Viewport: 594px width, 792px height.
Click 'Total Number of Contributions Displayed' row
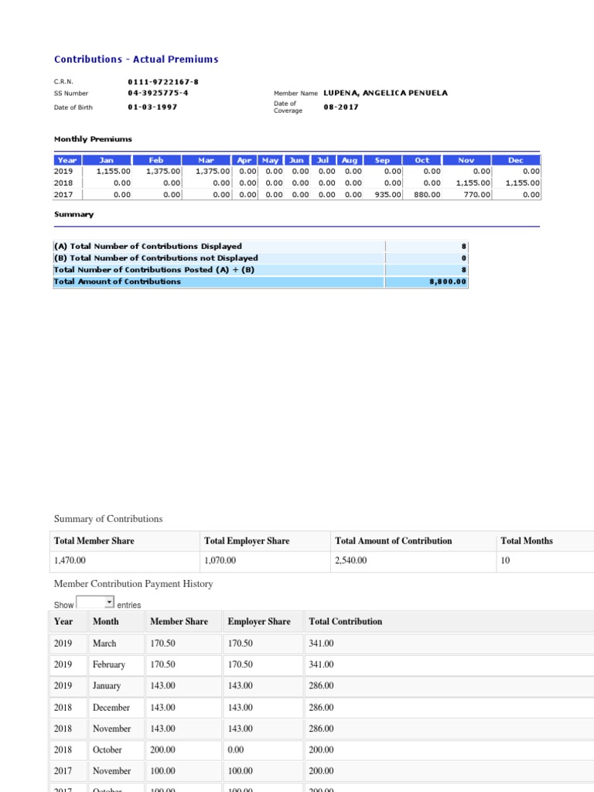(261, 247)
